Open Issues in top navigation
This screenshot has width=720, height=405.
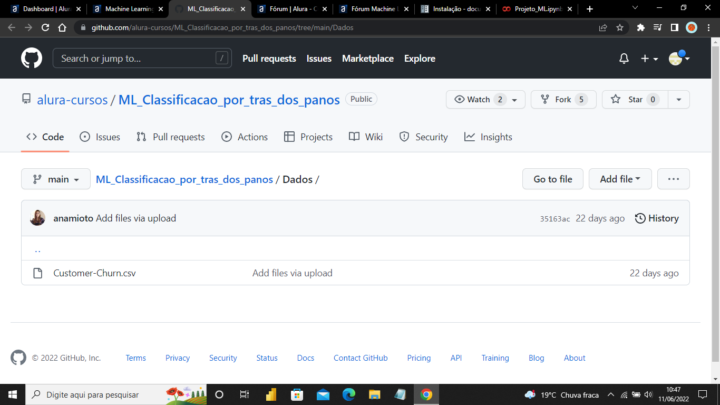pos(319,59)
